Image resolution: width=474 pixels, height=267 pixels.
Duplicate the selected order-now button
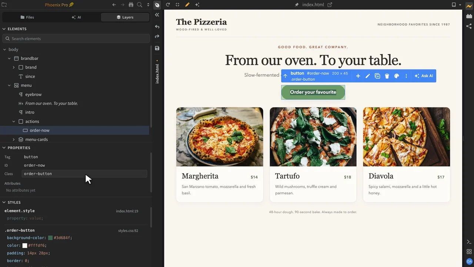(x=377, y=76)
